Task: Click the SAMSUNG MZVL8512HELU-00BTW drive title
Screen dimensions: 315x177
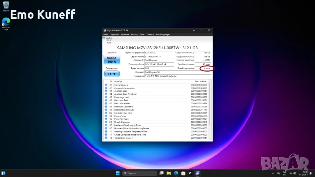Action: point(157,48)
